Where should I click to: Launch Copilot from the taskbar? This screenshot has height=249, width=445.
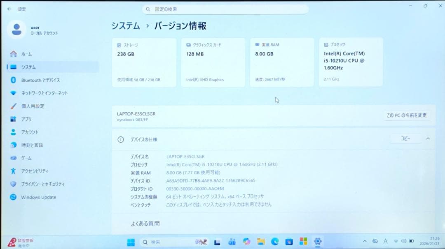pos(247,242)
